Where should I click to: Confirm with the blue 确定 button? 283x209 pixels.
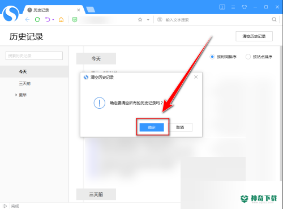(152, 127)
